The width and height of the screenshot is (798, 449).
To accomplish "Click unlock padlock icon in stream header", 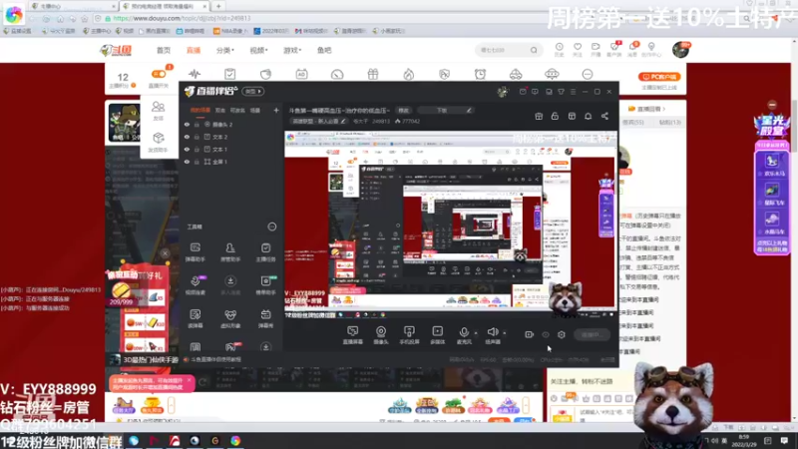I will click(x=555, y=116).
